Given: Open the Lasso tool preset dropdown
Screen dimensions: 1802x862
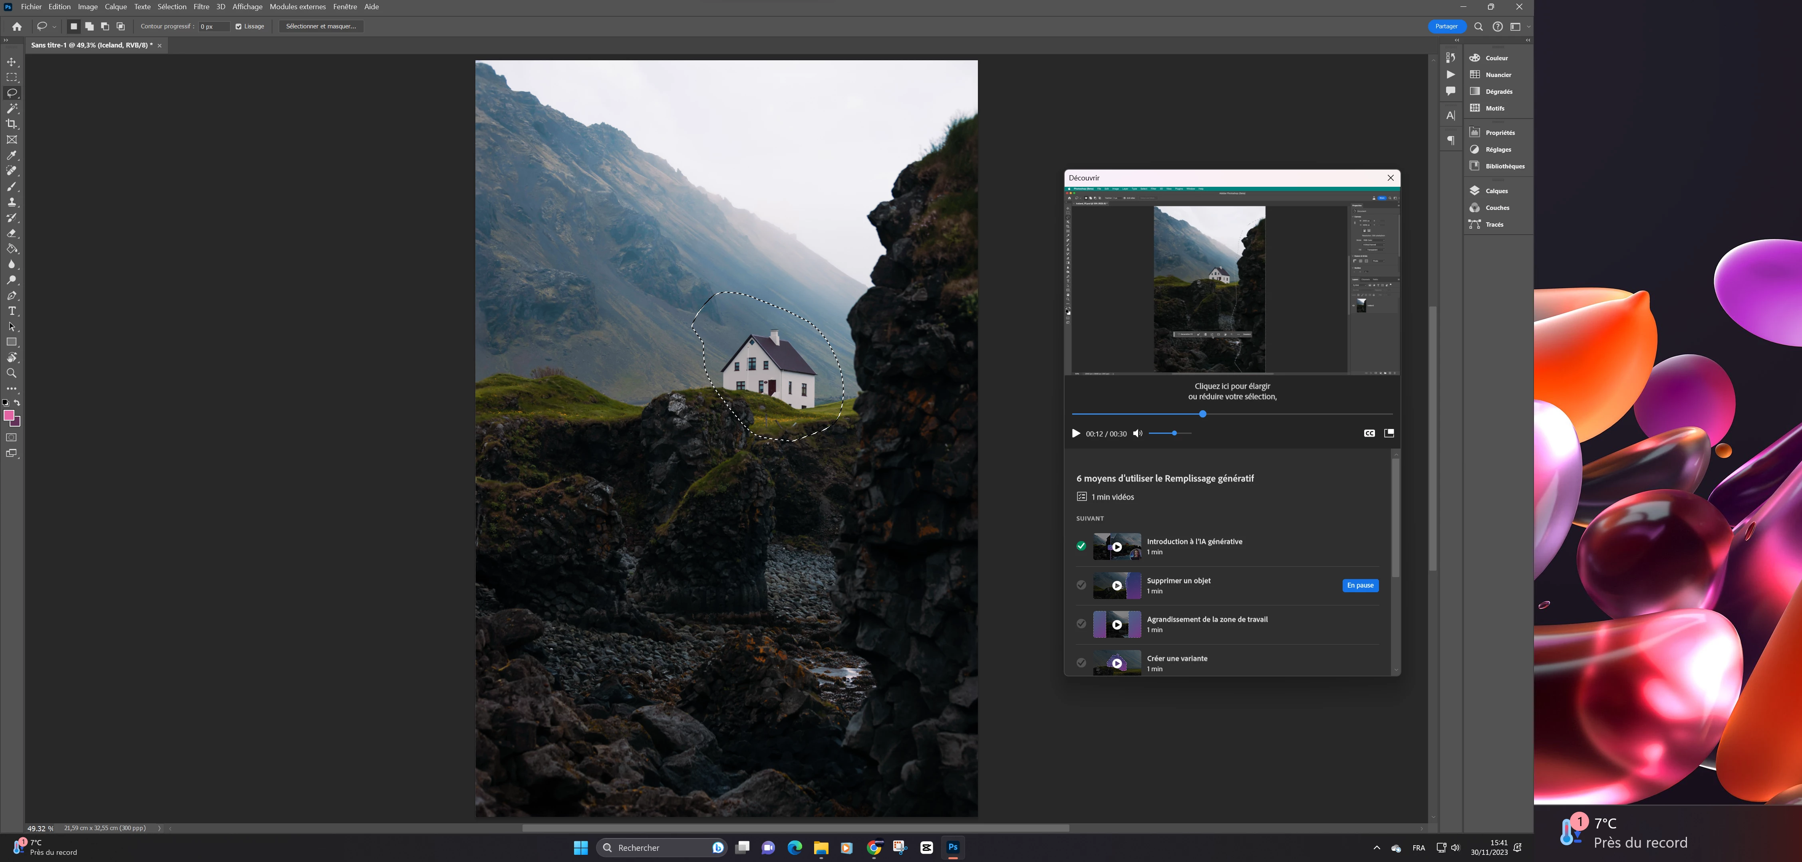Looking at the screenshot, I should pyautogui.click(x=54, y=27).
